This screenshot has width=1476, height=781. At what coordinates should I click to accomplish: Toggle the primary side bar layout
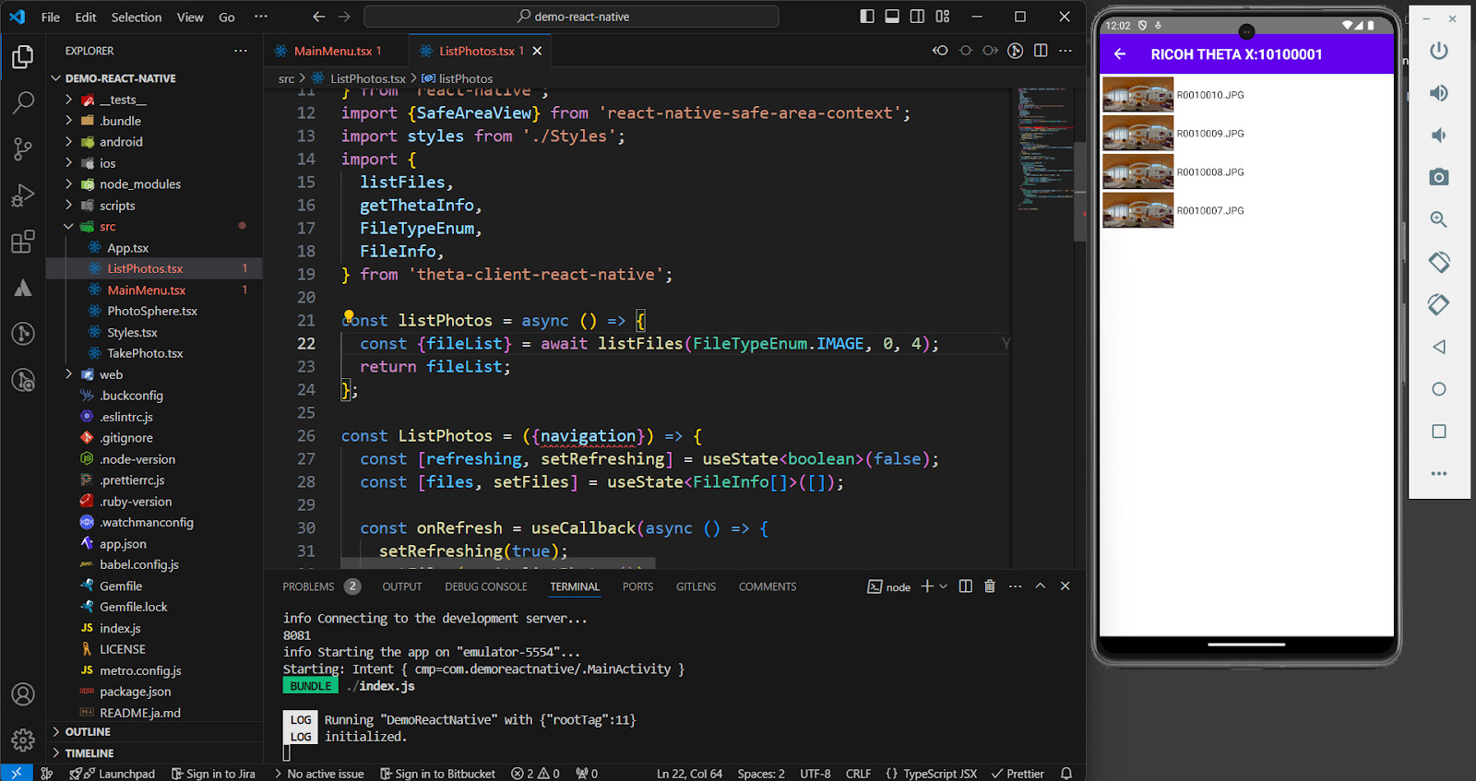(867, 17)
